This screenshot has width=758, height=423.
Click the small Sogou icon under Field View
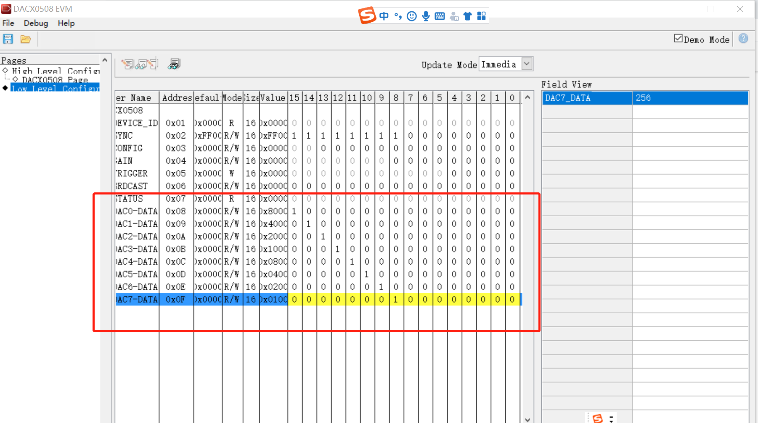point(598,418)
